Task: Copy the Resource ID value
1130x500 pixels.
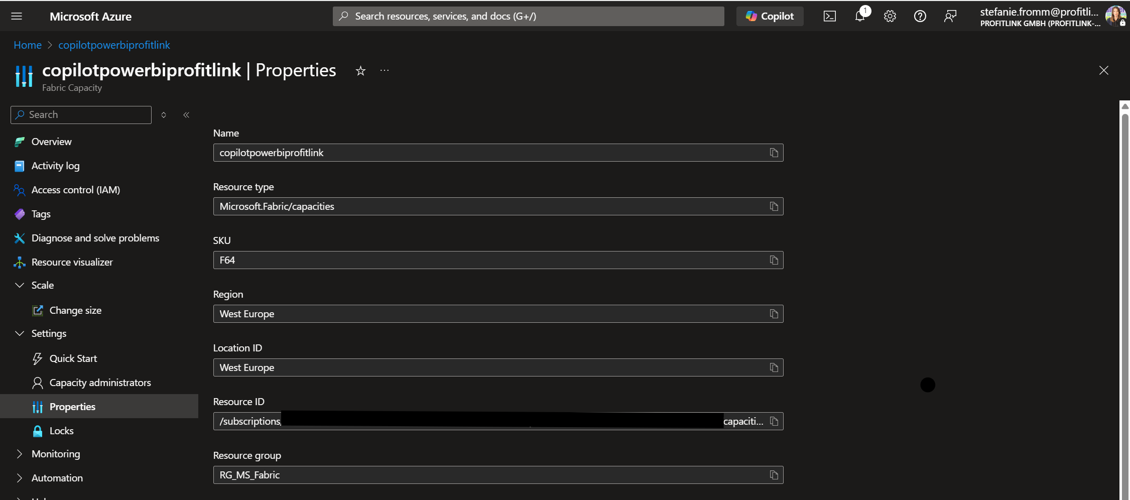Action: coord(774,421)
